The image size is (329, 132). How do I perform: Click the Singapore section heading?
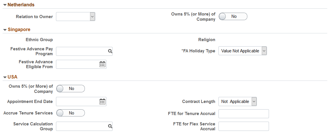click(x=19, y=30)
